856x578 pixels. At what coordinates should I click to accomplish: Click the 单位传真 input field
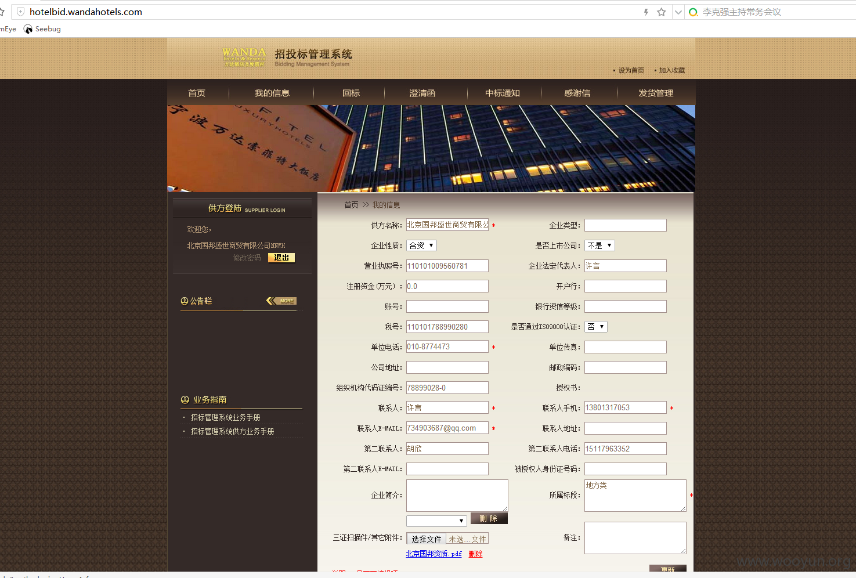pyautogui.click(x=626, y=347)
